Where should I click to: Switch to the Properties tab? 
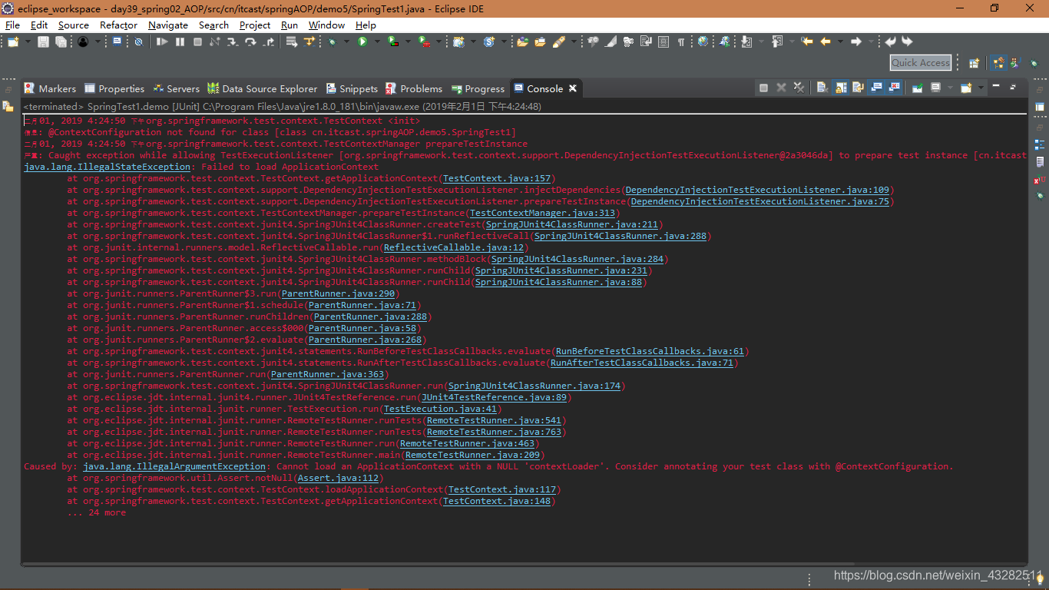pos(114,88)
